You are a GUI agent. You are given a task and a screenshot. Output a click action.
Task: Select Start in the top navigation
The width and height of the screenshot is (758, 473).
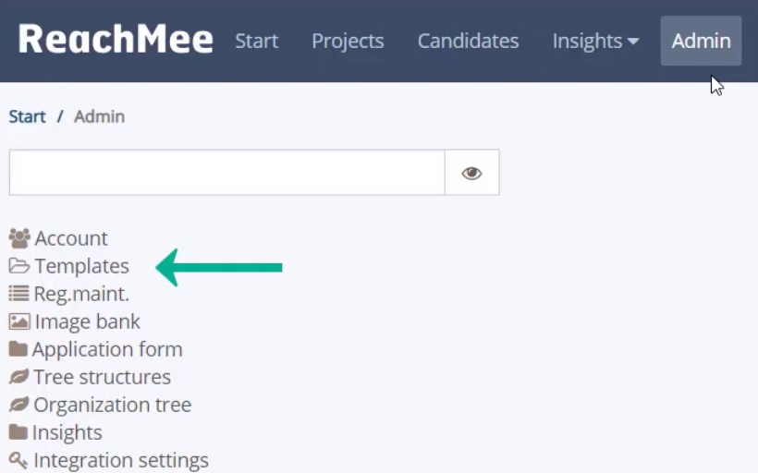pos(257,41)
